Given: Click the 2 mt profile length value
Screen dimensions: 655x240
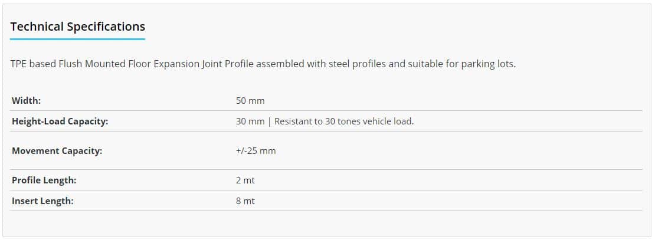Looking at the screenshot, I should (x=245, y=180).
